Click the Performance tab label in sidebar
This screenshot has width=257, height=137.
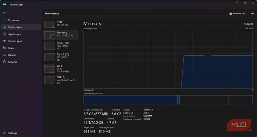pos(15,27)
